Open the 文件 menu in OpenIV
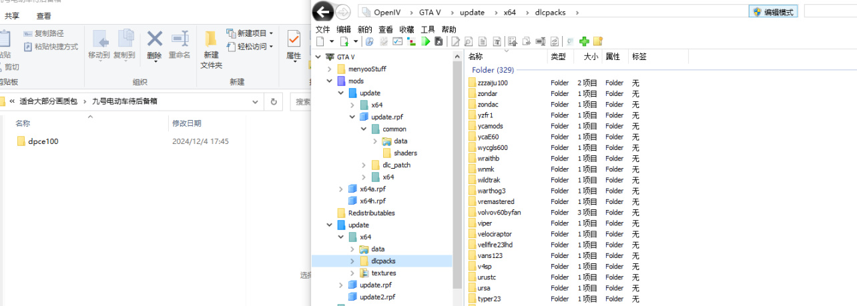The width and height of the screenshot is (857, 306). tap(323, 29)
